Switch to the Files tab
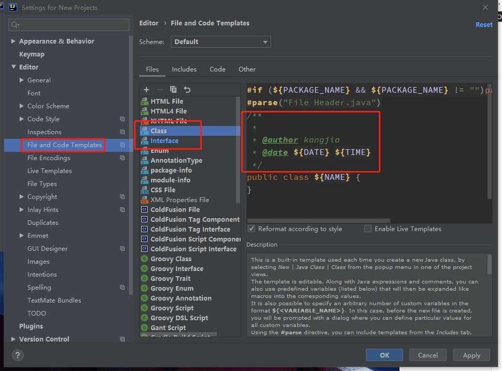 point(152,69)
